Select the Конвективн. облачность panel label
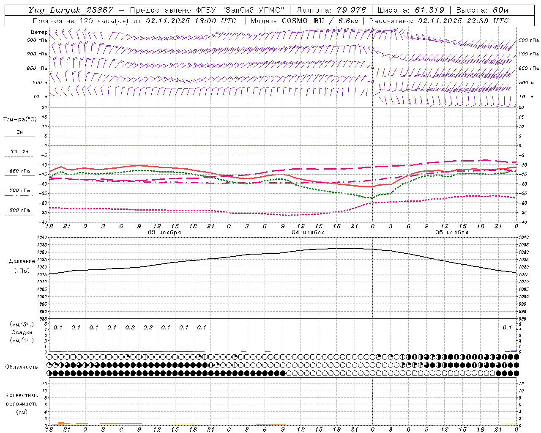Screen dimensions: 541x433 [x=22, y=400]
